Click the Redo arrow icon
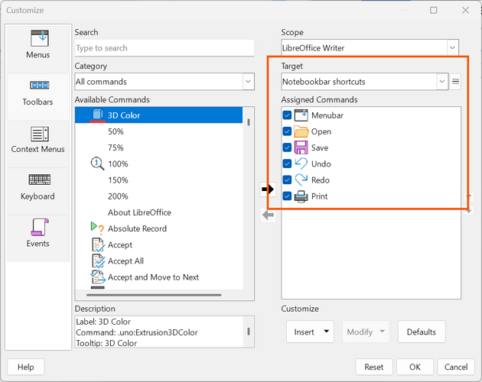The width and height of the screenshot is (482, 382). tap(301, 180)
